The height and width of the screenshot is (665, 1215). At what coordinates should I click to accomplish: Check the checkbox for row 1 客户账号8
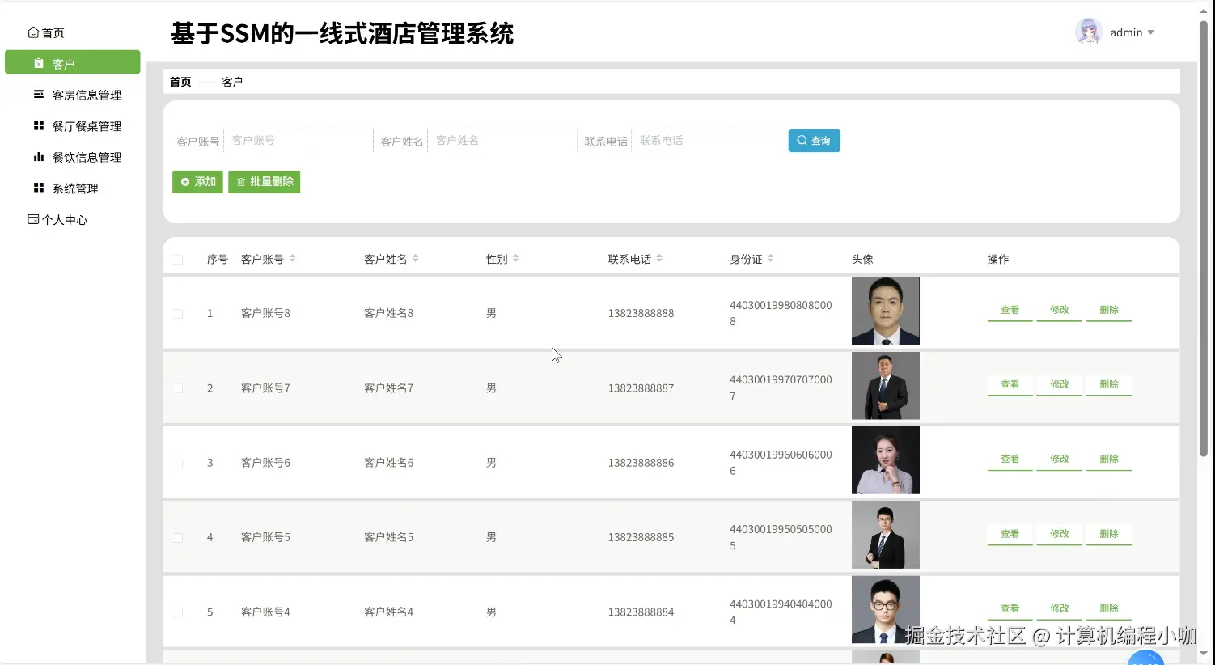(x=179, y=313)
